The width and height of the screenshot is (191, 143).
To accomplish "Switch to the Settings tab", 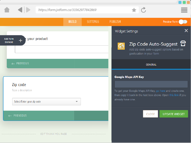I will [93, 22].
